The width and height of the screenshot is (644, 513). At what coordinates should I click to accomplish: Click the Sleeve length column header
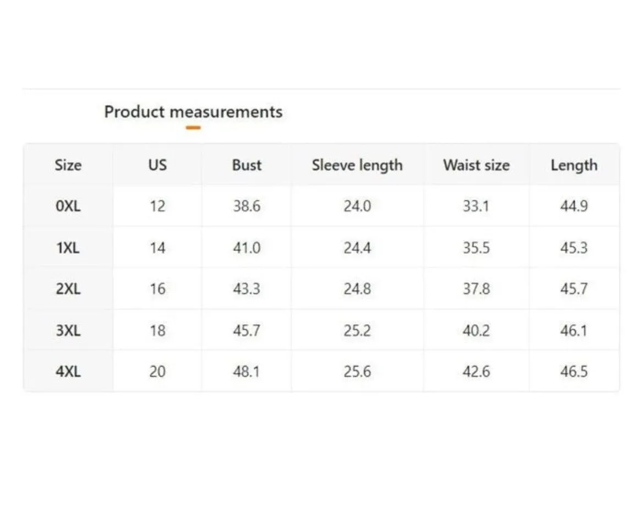(x=357, y=165)
